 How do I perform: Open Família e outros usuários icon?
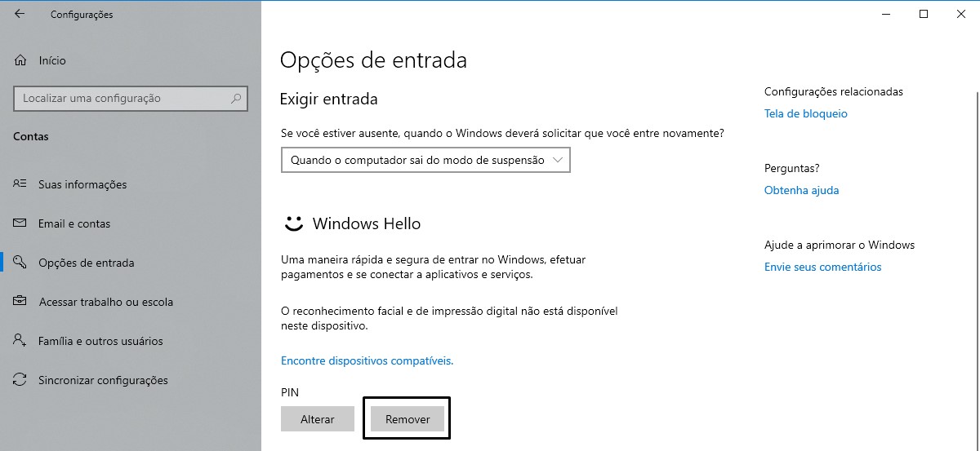pyautogui.click(x=20, y=341)
